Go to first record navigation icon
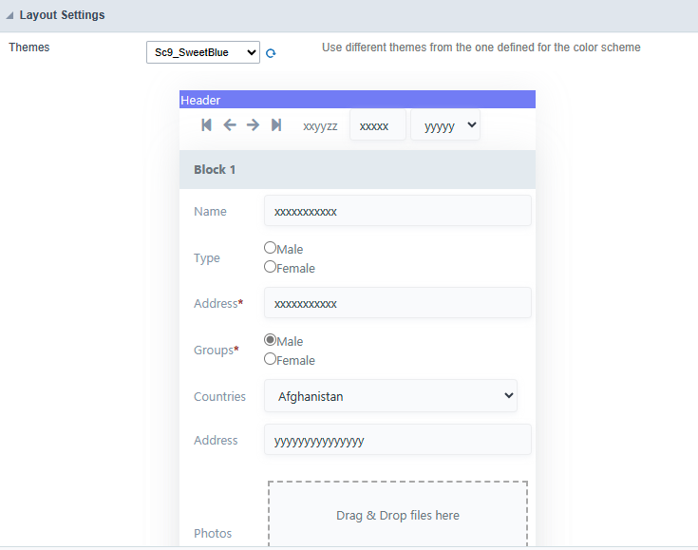Viewport: 698px width, 550px height. pyautogui.click(x=206, y=125)
